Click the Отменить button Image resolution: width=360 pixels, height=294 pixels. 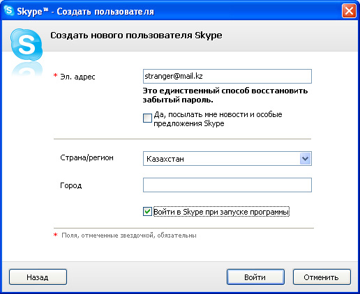322,277
